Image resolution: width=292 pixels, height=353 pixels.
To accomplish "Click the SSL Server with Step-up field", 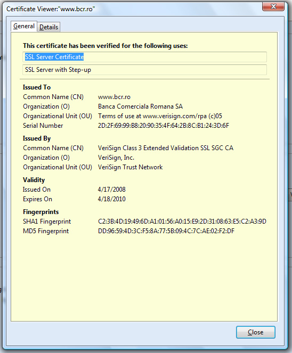I will click(x=144, y=70).
